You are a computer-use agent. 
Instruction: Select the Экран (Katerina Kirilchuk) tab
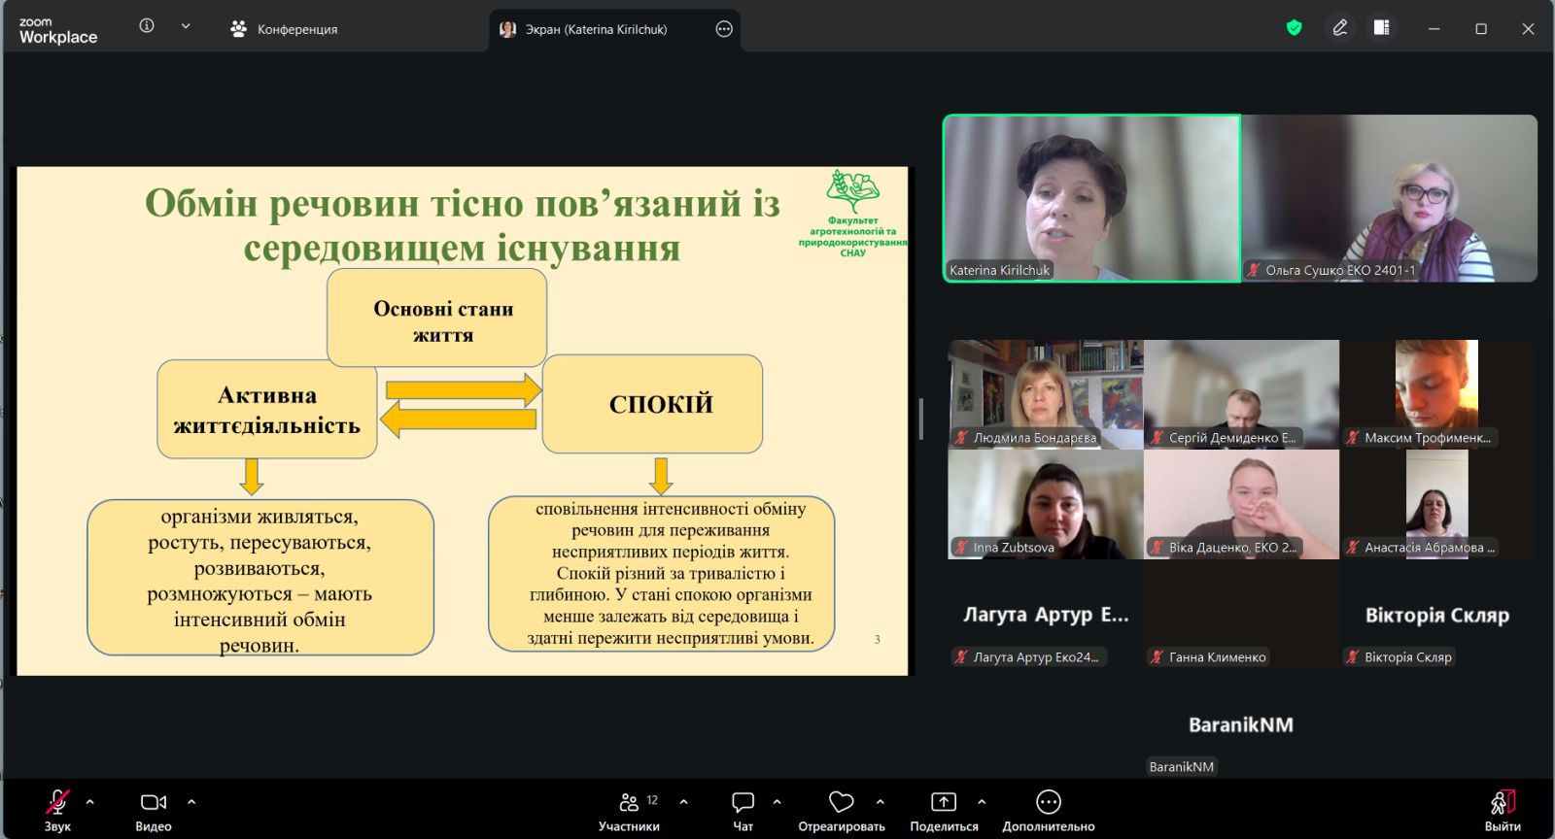pyautogui.click(x=595, y=29)
